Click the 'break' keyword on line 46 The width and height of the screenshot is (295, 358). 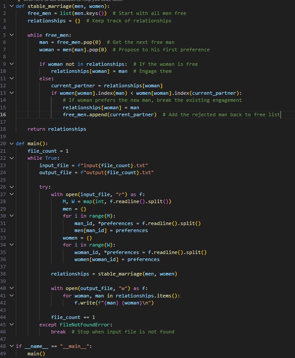click(x=58, y=332)
